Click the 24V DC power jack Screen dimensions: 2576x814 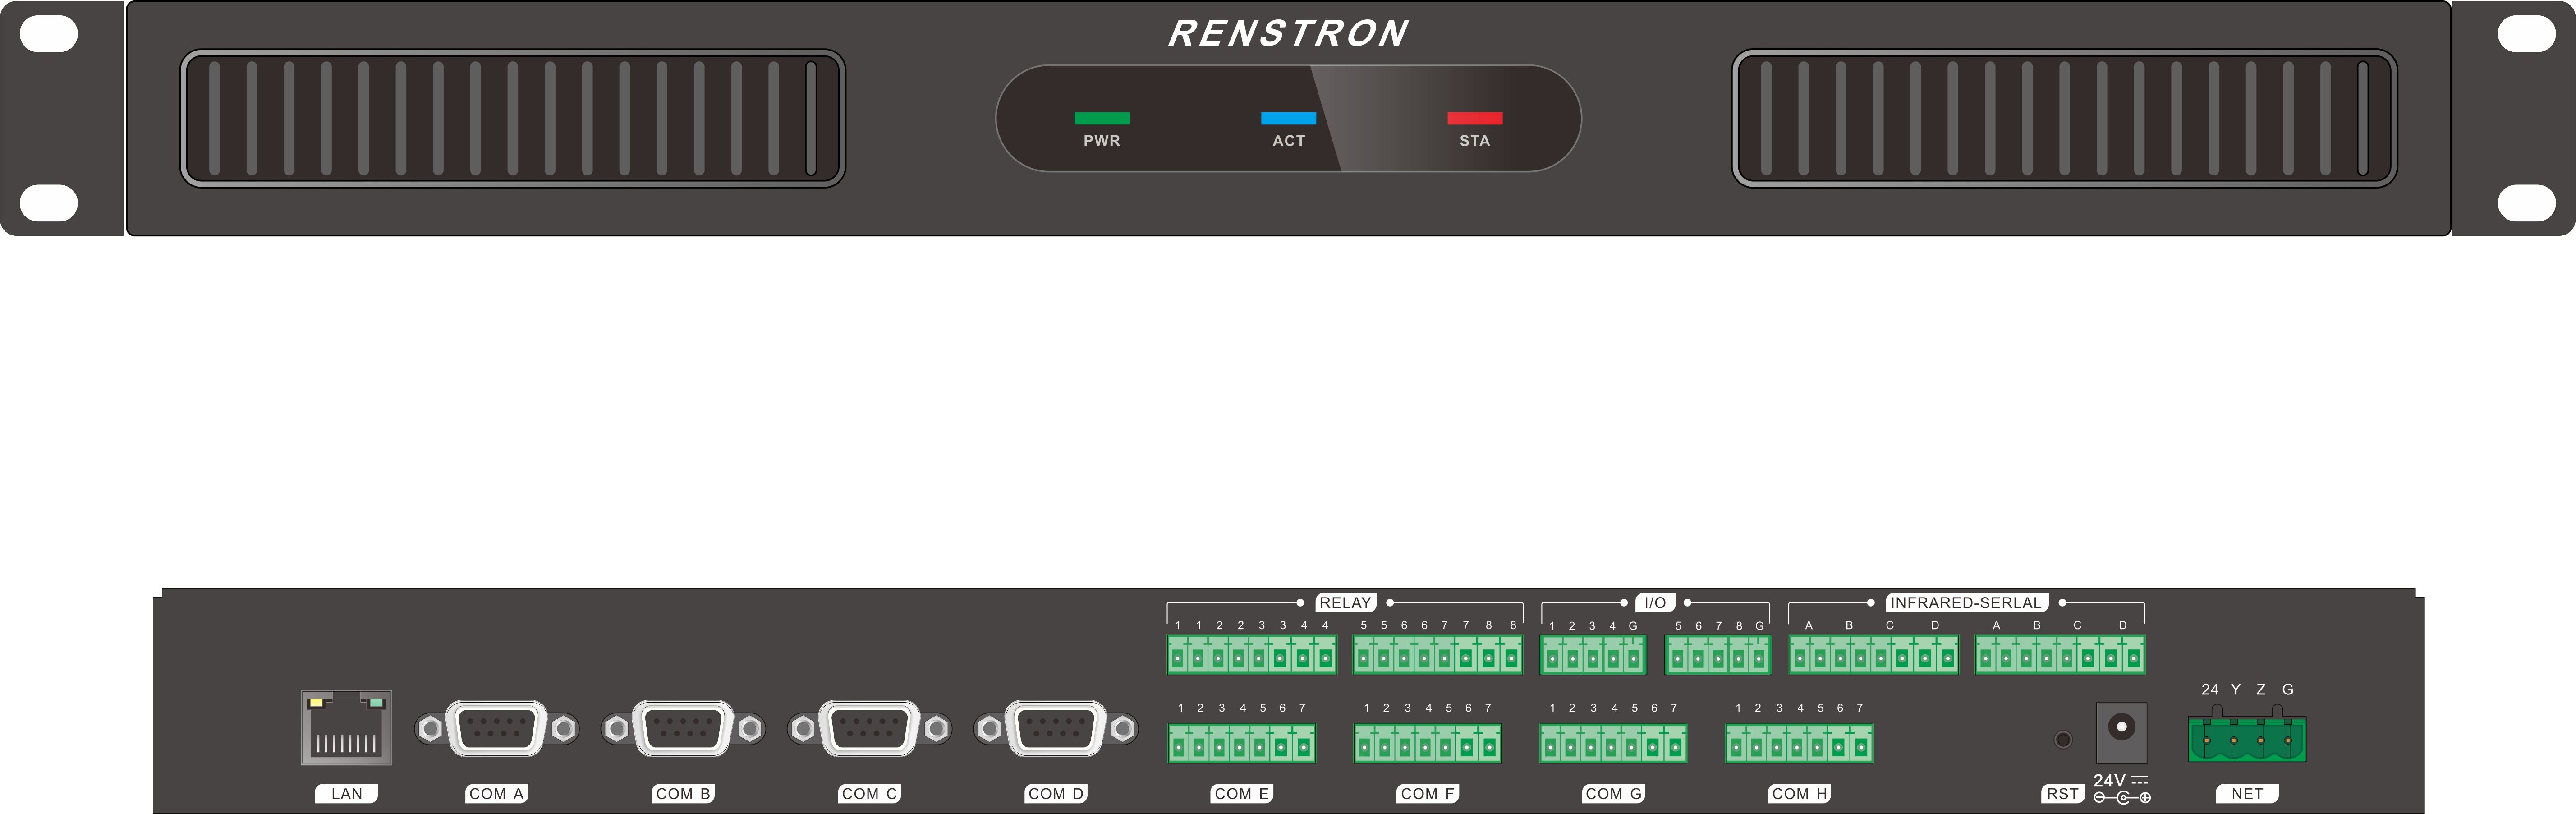[x=2121, y=732]
